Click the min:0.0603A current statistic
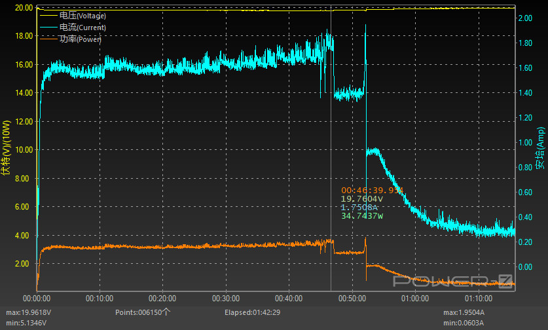The height and width of the screenshot is (330, 548). coord(464,323)
